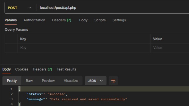Open the JSON format dropdown
This screenshot has width=189, height=106.
pos(95,81)
